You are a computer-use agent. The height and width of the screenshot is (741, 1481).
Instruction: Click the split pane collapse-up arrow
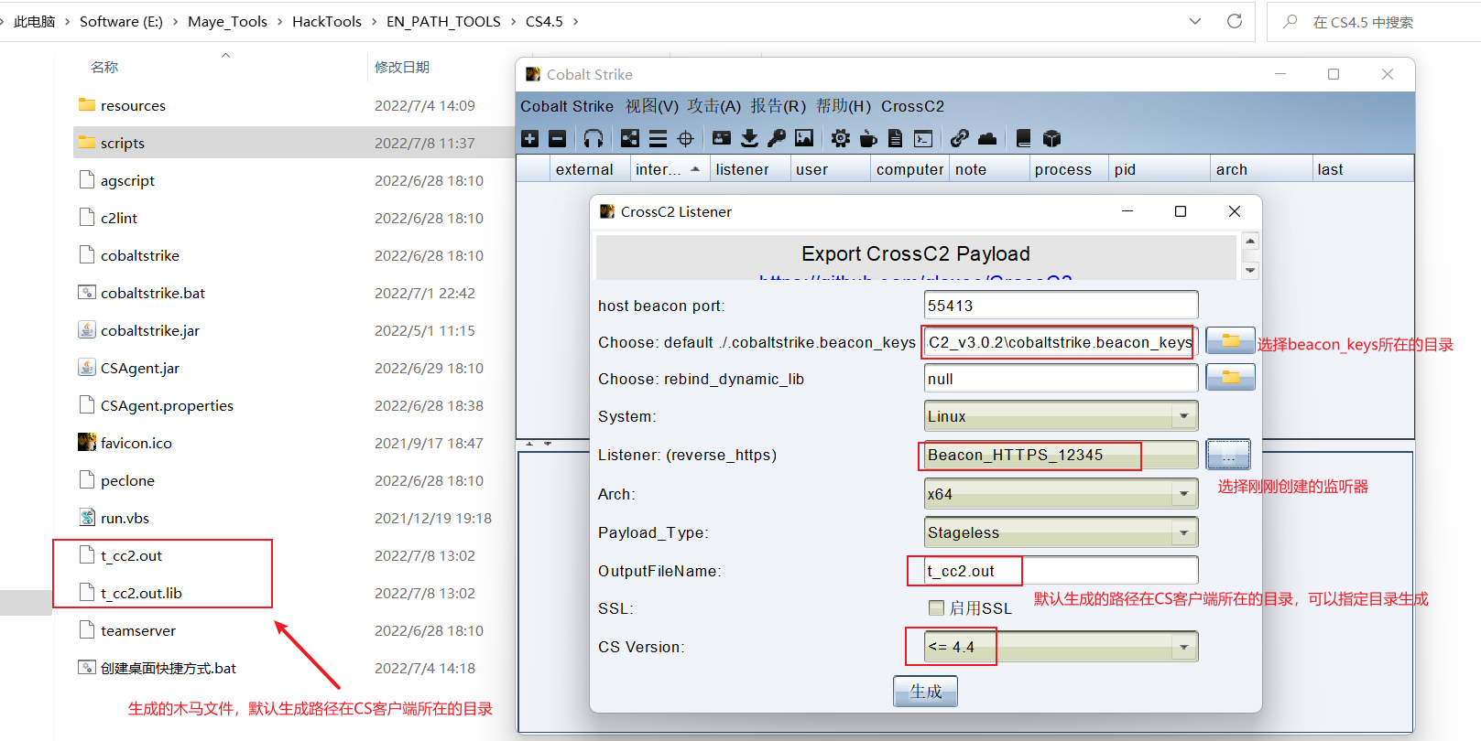[529, 444]
